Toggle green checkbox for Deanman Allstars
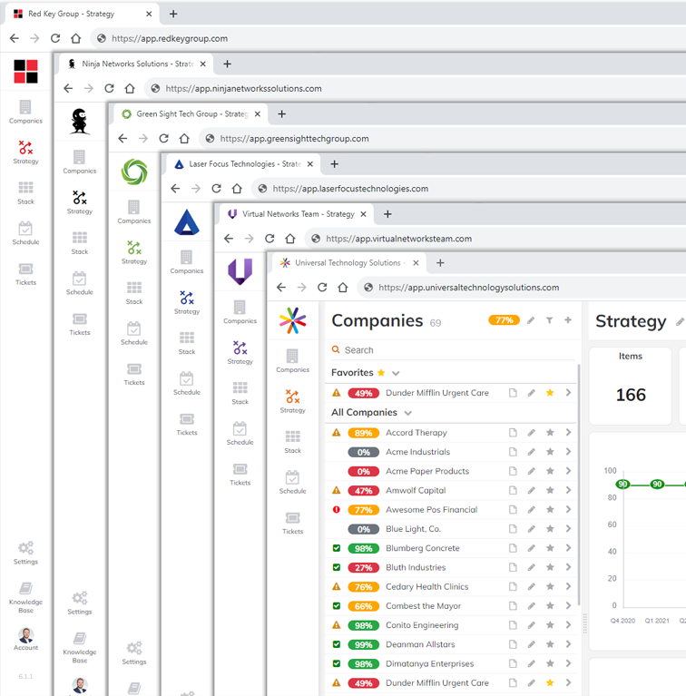The width and height of the screenshot is (686, 696). coord(337,644)
